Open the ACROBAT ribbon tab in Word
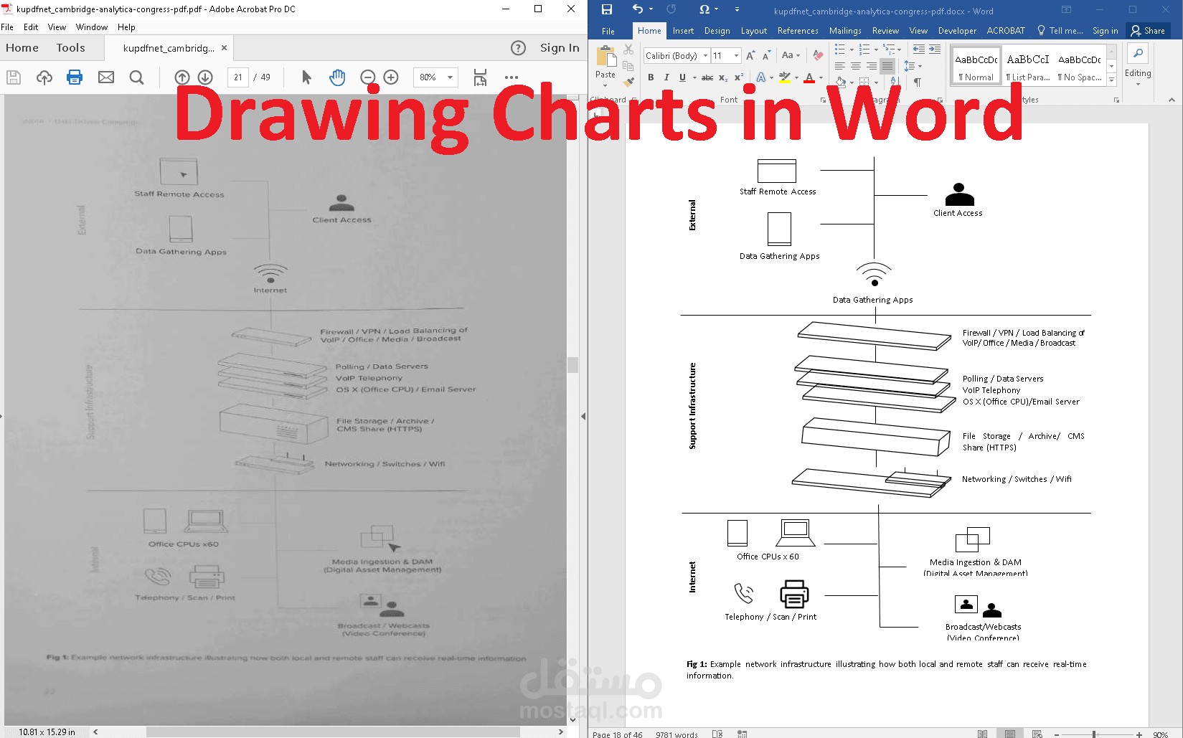 click(1006, 31)
